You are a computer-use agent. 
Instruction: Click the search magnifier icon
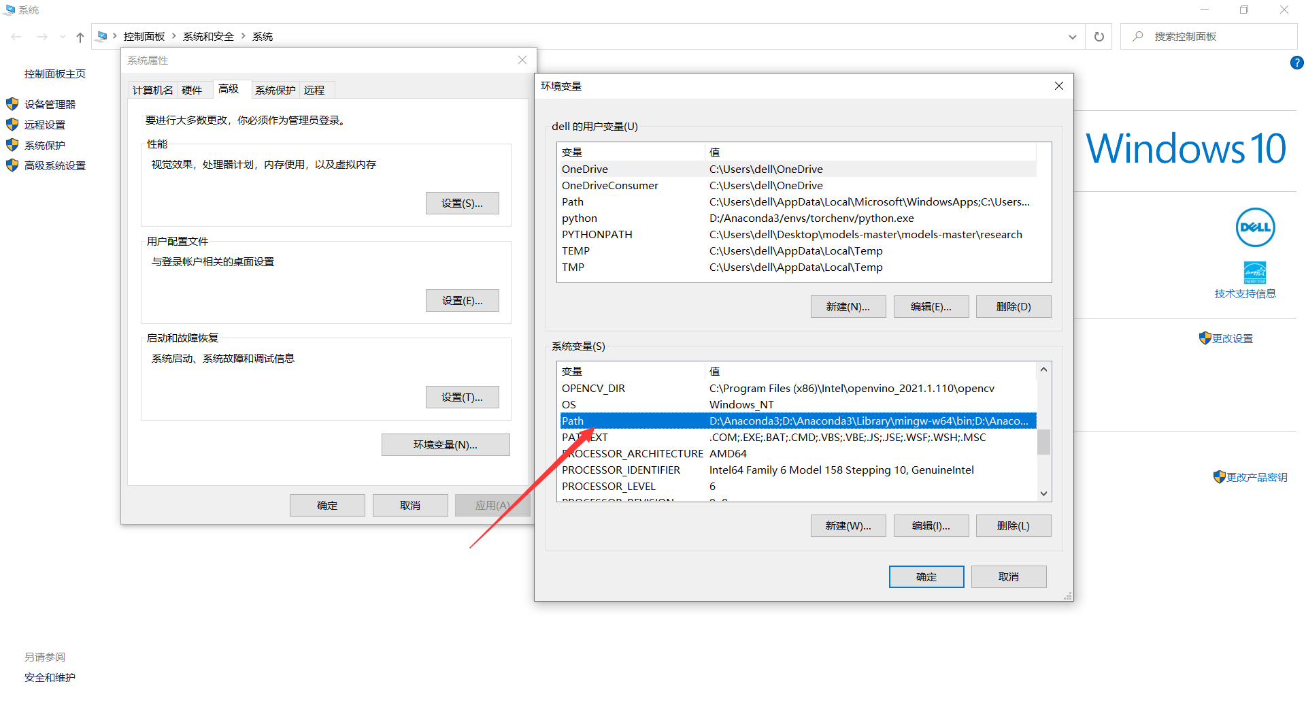pyautogui.click(x=1137, y=36)
